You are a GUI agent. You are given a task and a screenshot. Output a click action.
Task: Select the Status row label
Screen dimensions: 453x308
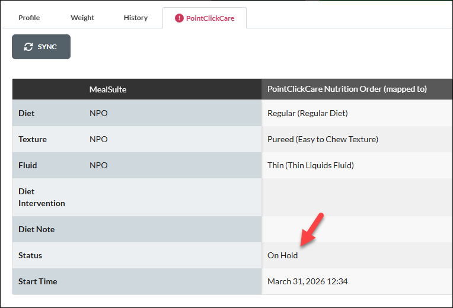coord(30,255)
